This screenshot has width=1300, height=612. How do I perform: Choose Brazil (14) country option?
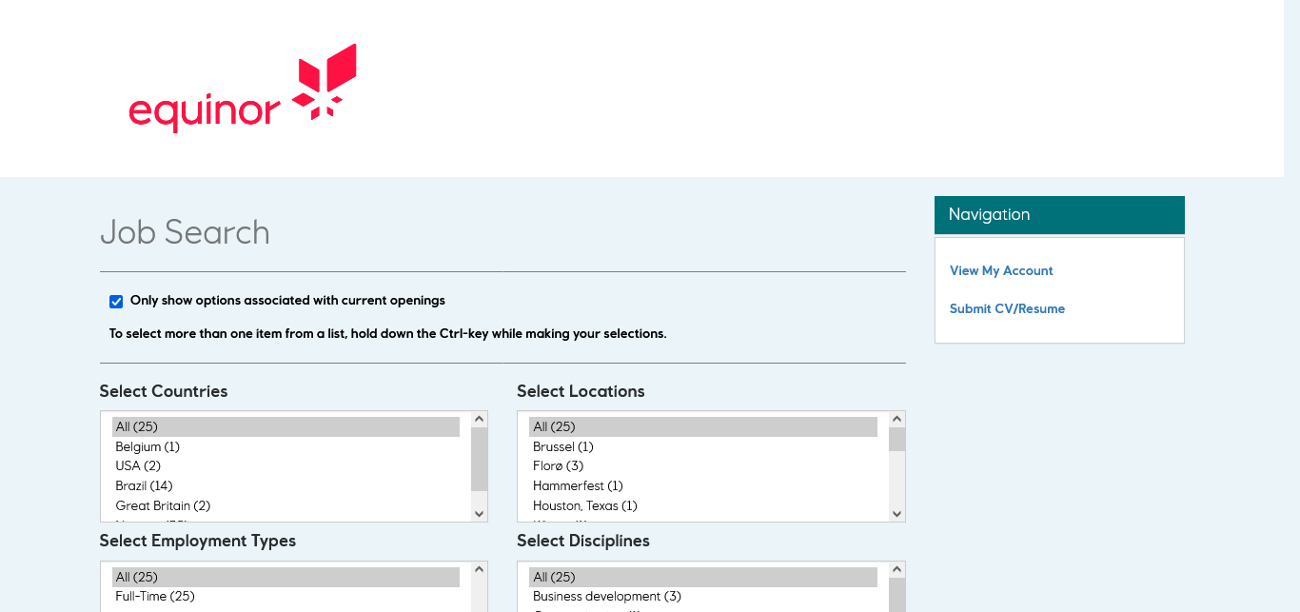point(144,486)
